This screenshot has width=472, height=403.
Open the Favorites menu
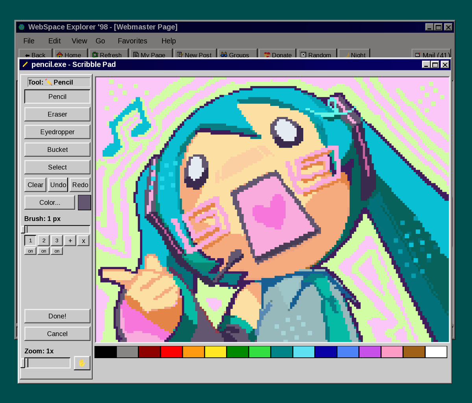(x=133, y=41)
